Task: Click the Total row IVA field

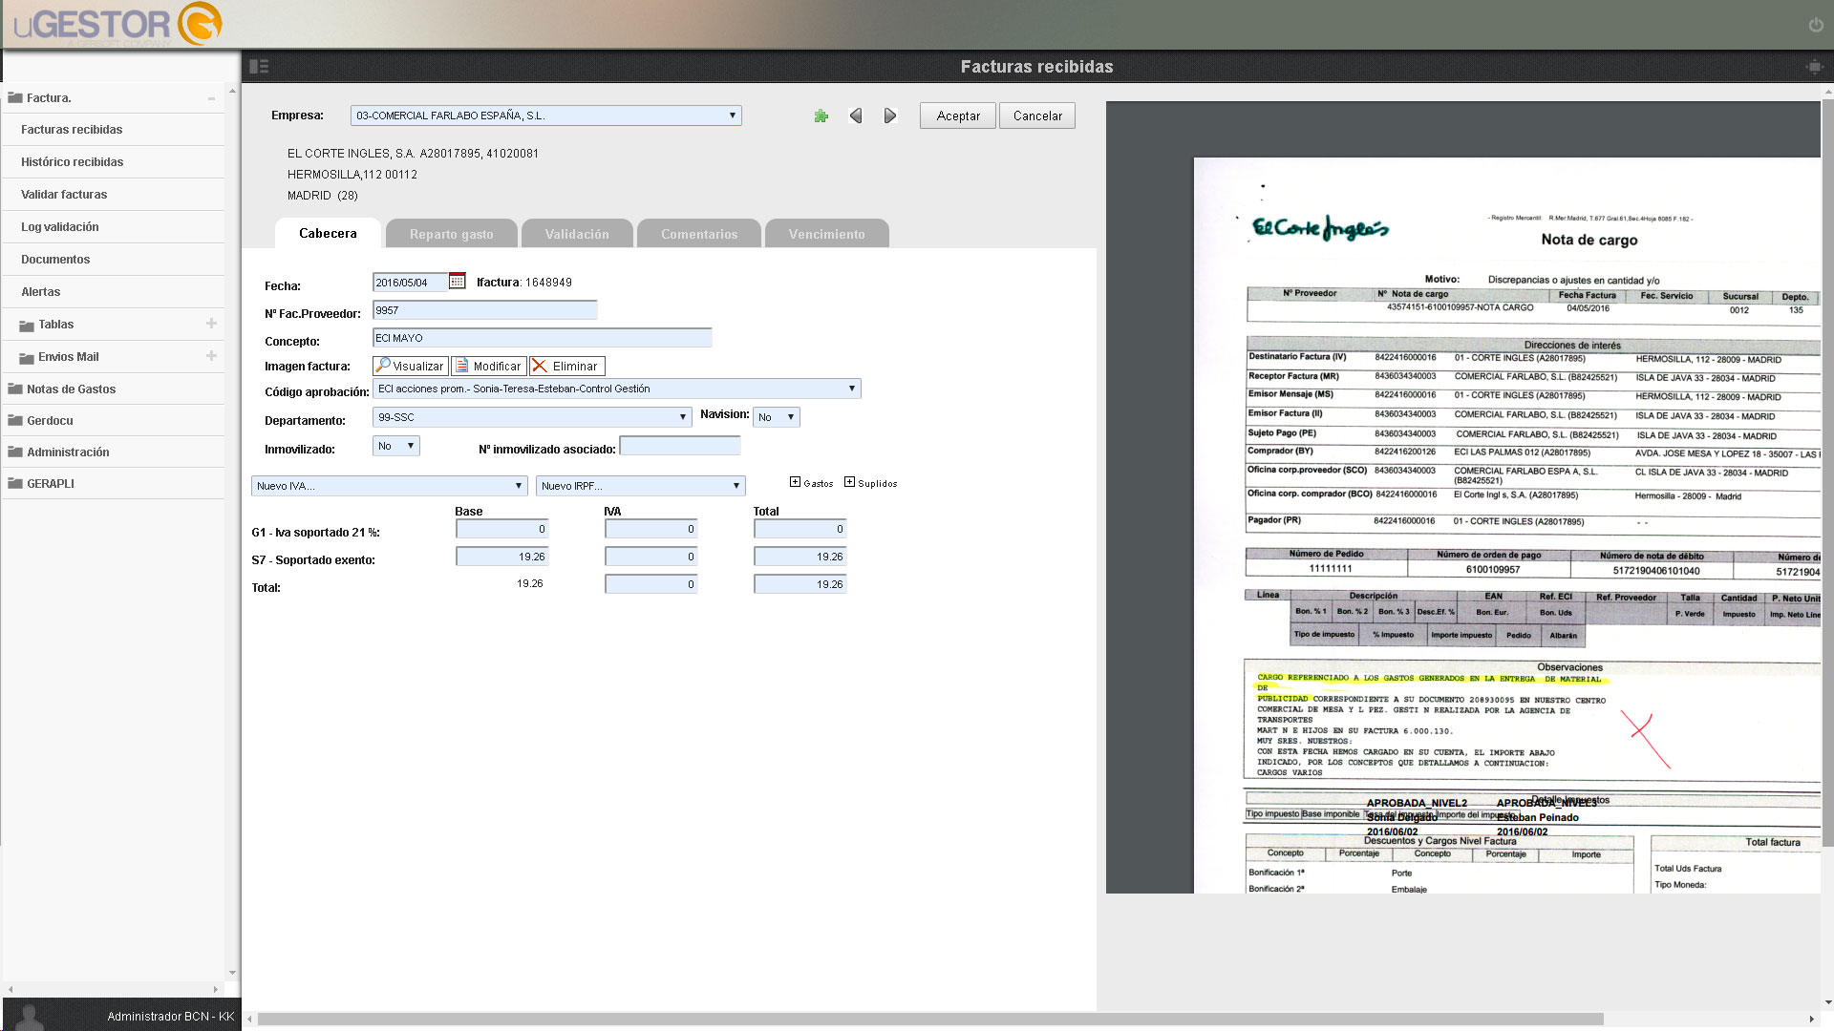Action: pos(651,584)
